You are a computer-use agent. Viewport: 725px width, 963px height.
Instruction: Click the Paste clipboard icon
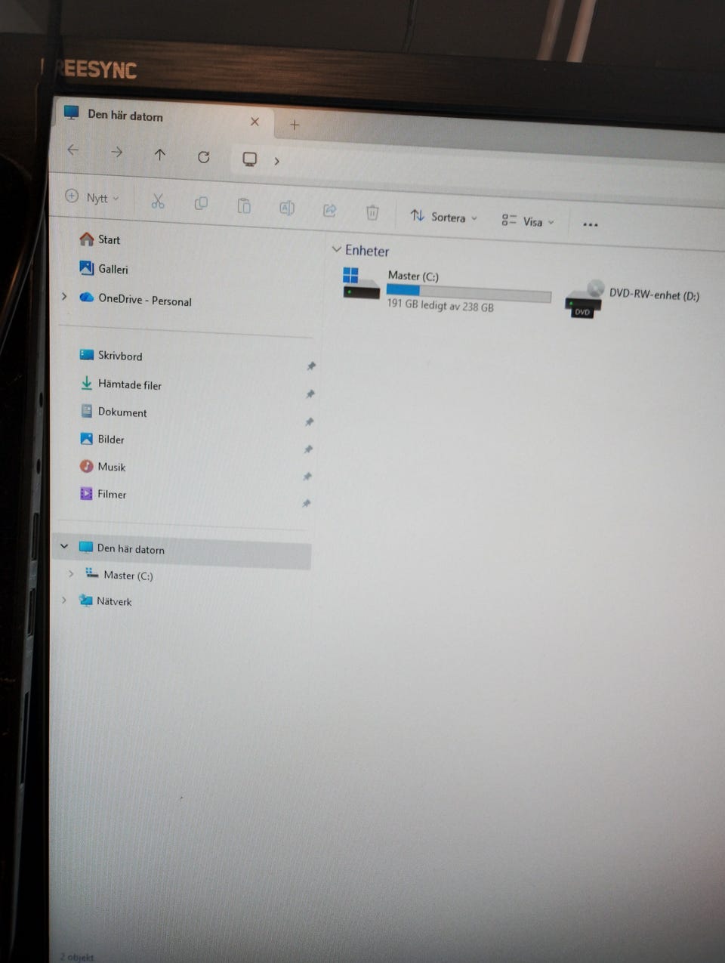point(244,205)
